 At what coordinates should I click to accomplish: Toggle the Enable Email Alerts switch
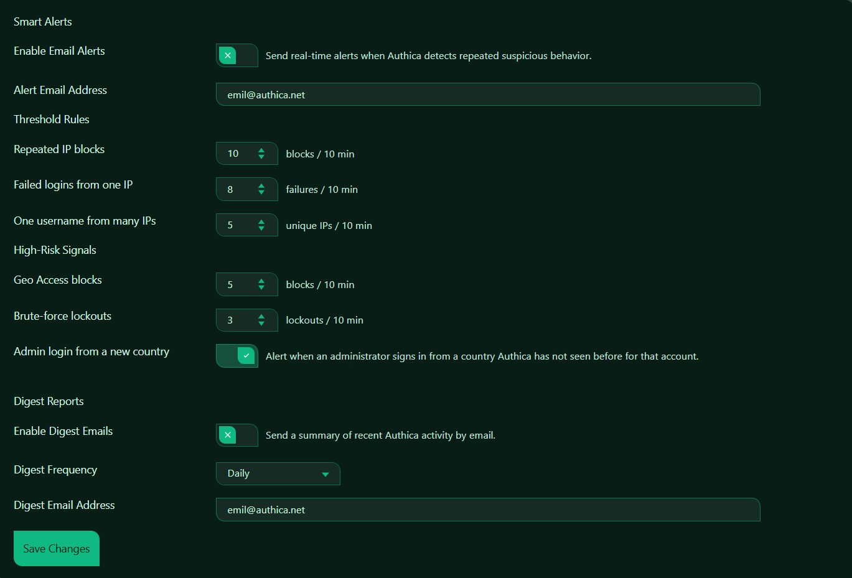coord(236,56)
